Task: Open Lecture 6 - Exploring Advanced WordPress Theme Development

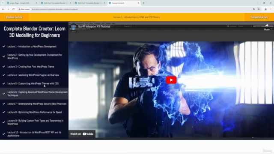Action: (x=37, y=94)
